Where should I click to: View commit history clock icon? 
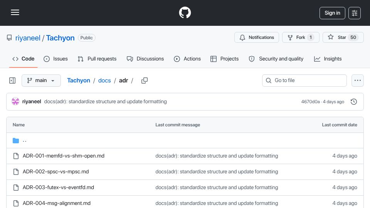354,102
